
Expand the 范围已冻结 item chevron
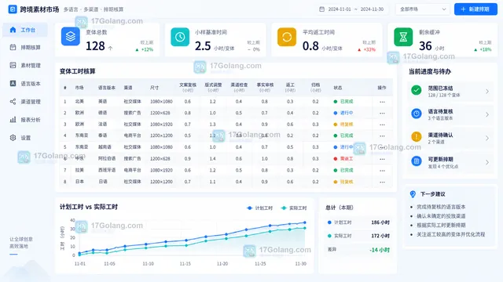[x=487, y=92]
